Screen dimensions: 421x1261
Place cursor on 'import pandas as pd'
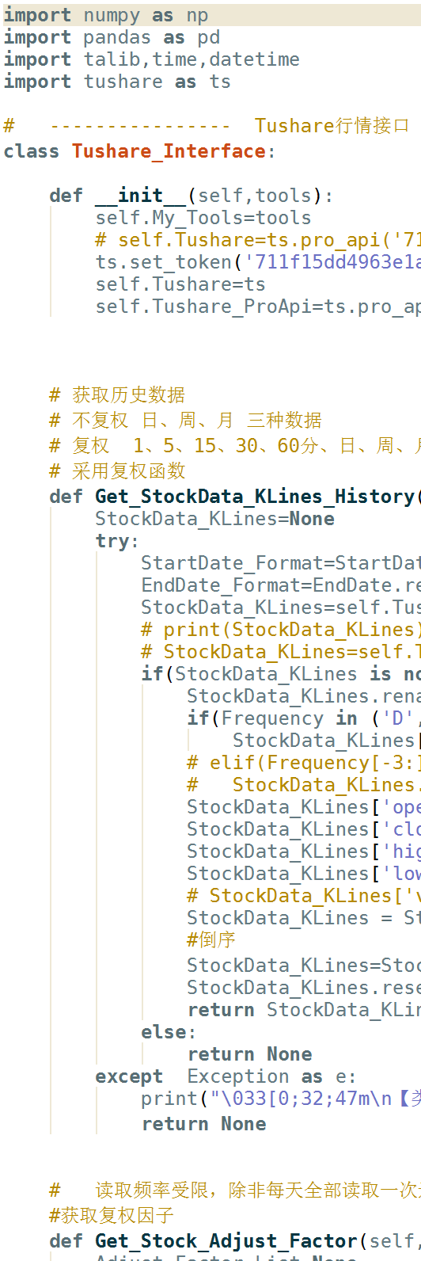tap(112, 37)
